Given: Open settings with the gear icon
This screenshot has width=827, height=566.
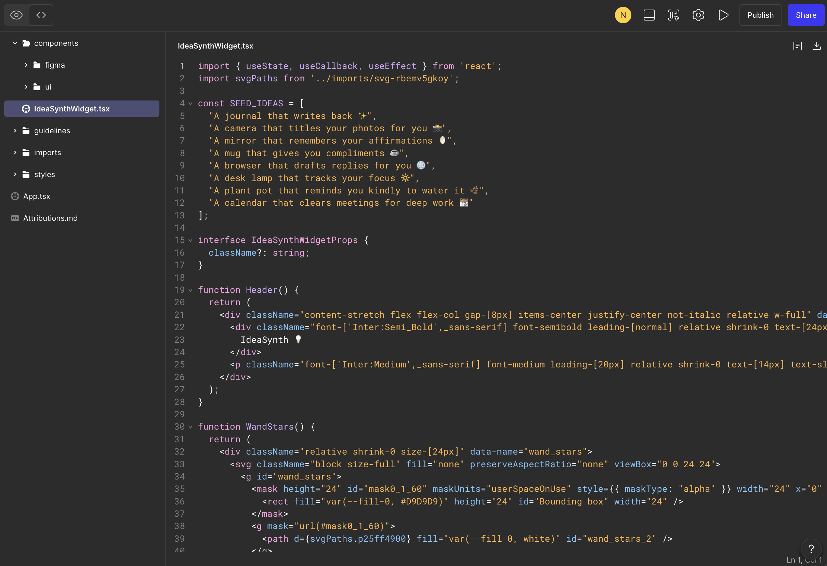Looking at the screenshot, I should (698, 15).
